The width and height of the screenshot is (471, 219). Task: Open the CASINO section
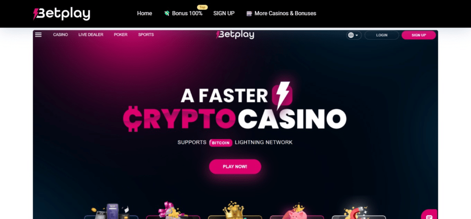pos(60,34)
